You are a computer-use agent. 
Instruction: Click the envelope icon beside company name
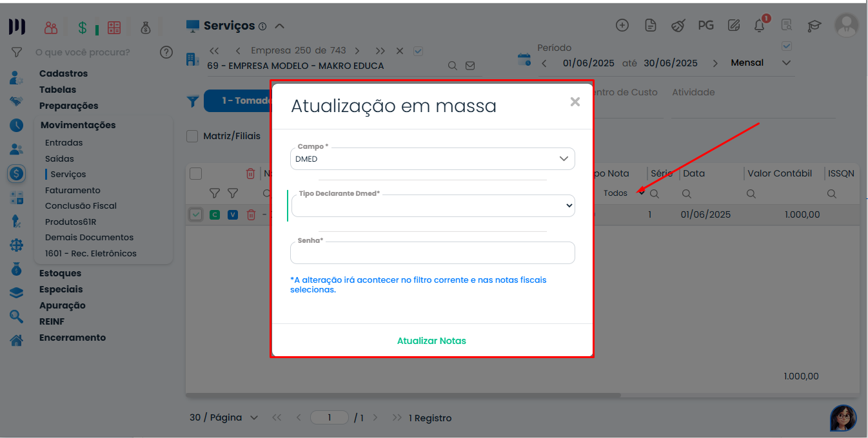coord(470,66)
